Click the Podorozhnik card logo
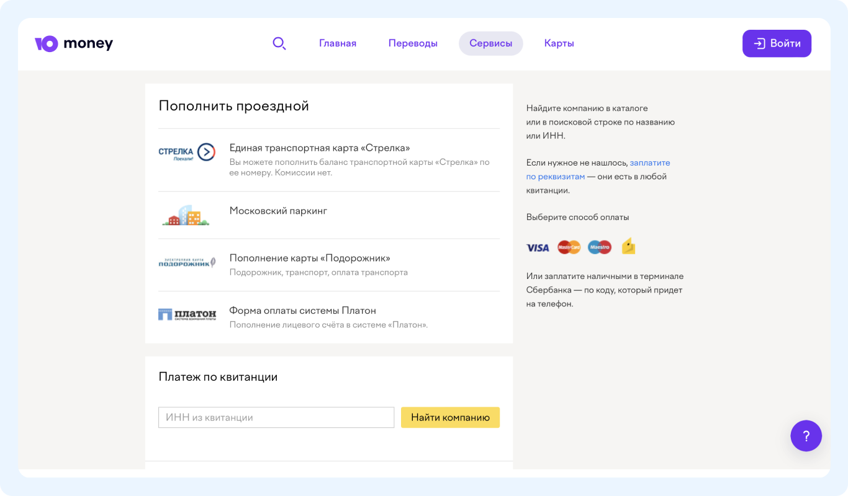This screenshot has height=496, width=848. point(187,262)
